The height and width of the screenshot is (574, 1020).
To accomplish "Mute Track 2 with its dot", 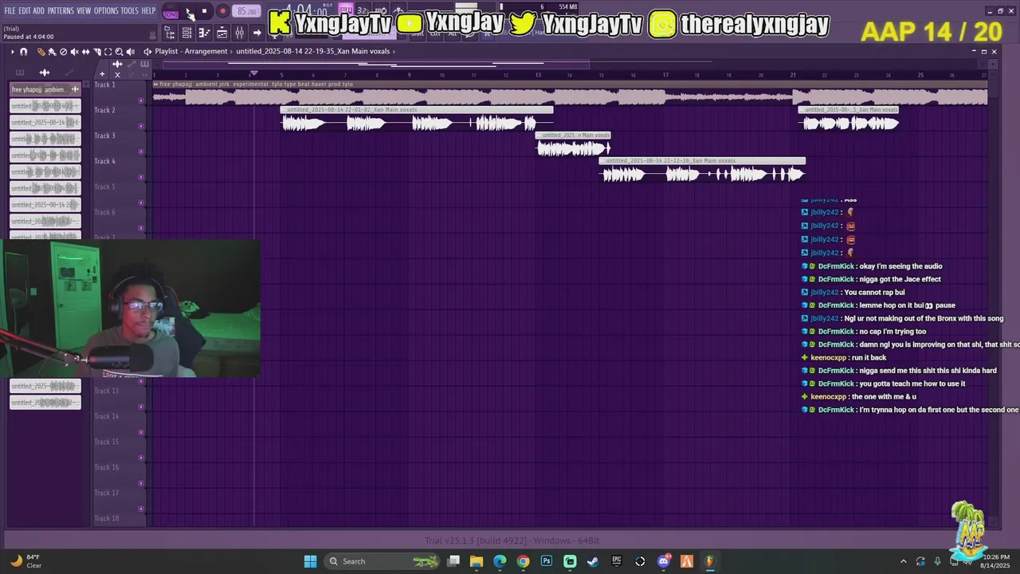I will pos(141,126).
